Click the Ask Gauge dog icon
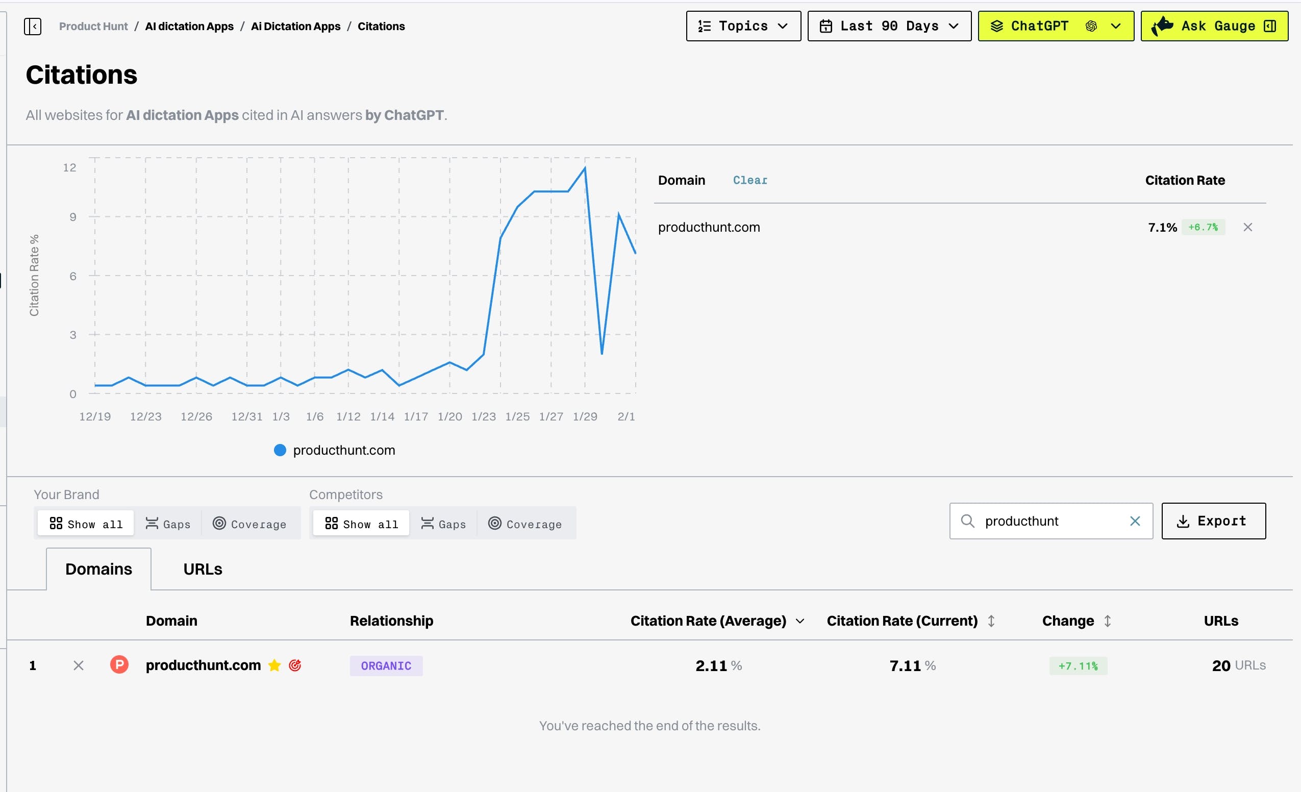 [x=1163, y=26]
